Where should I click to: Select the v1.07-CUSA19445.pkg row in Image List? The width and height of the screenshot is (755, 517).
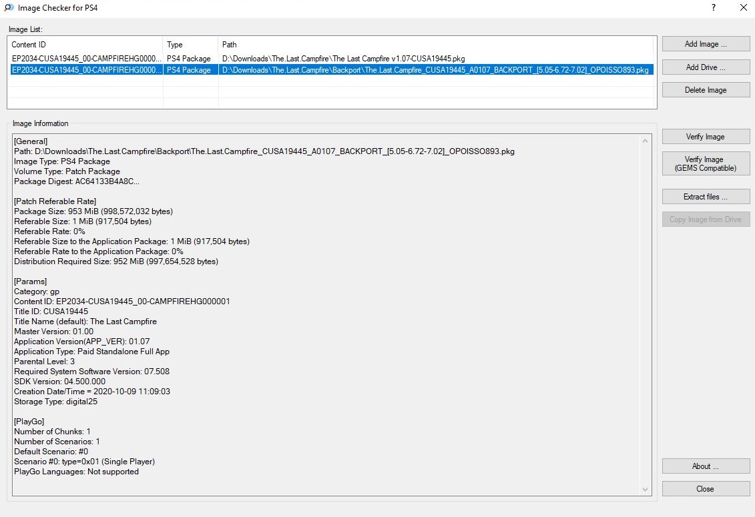point(332,59)
